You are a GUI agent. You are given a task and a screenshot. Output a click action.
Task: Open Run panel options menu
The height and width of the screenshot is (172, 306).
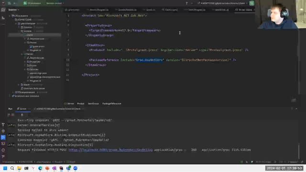(292, 108)
